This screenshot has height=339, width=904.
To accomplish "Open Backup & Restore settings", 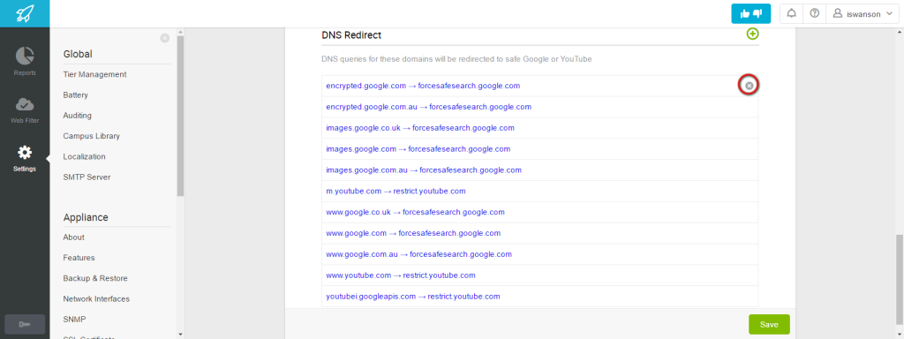I will point(95,278).
